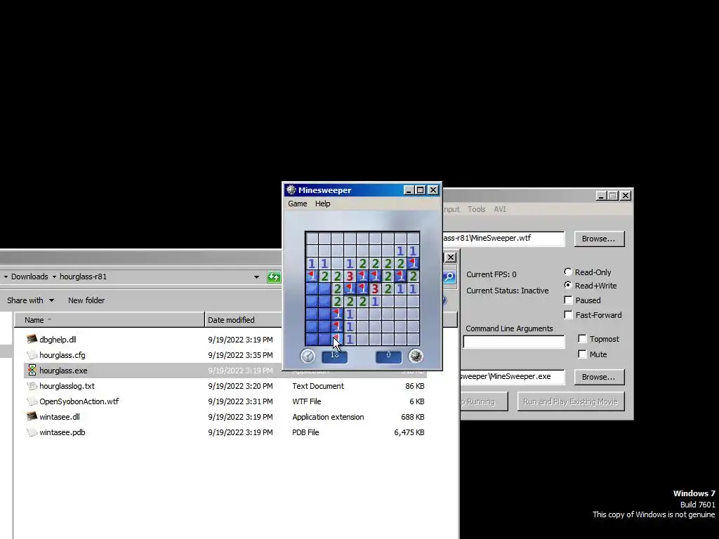Click Browse next to MineSweeper.wtf path
Image resolution: width=719 pixels, height=539 pixels.
(598, 239)
